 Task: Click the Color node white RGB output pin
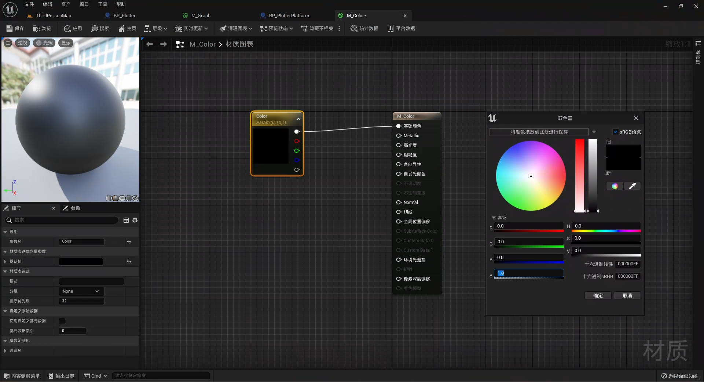click(x=297, y=131)
